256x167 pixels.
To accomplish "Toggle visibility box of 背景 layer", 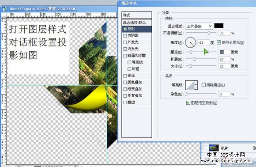I will [204, 148].
